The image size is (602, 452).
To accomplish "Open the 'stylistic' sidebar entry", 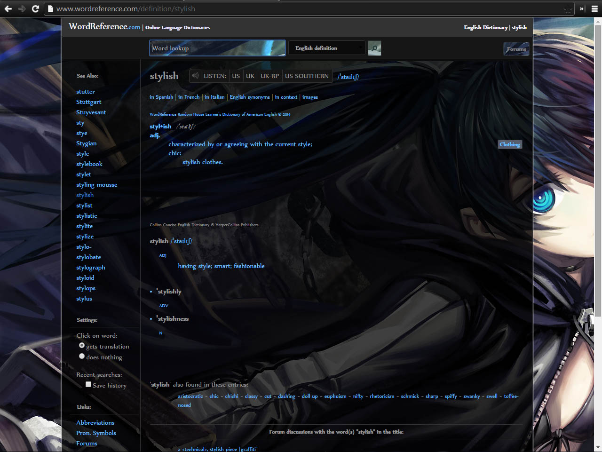I will point(87,215).
